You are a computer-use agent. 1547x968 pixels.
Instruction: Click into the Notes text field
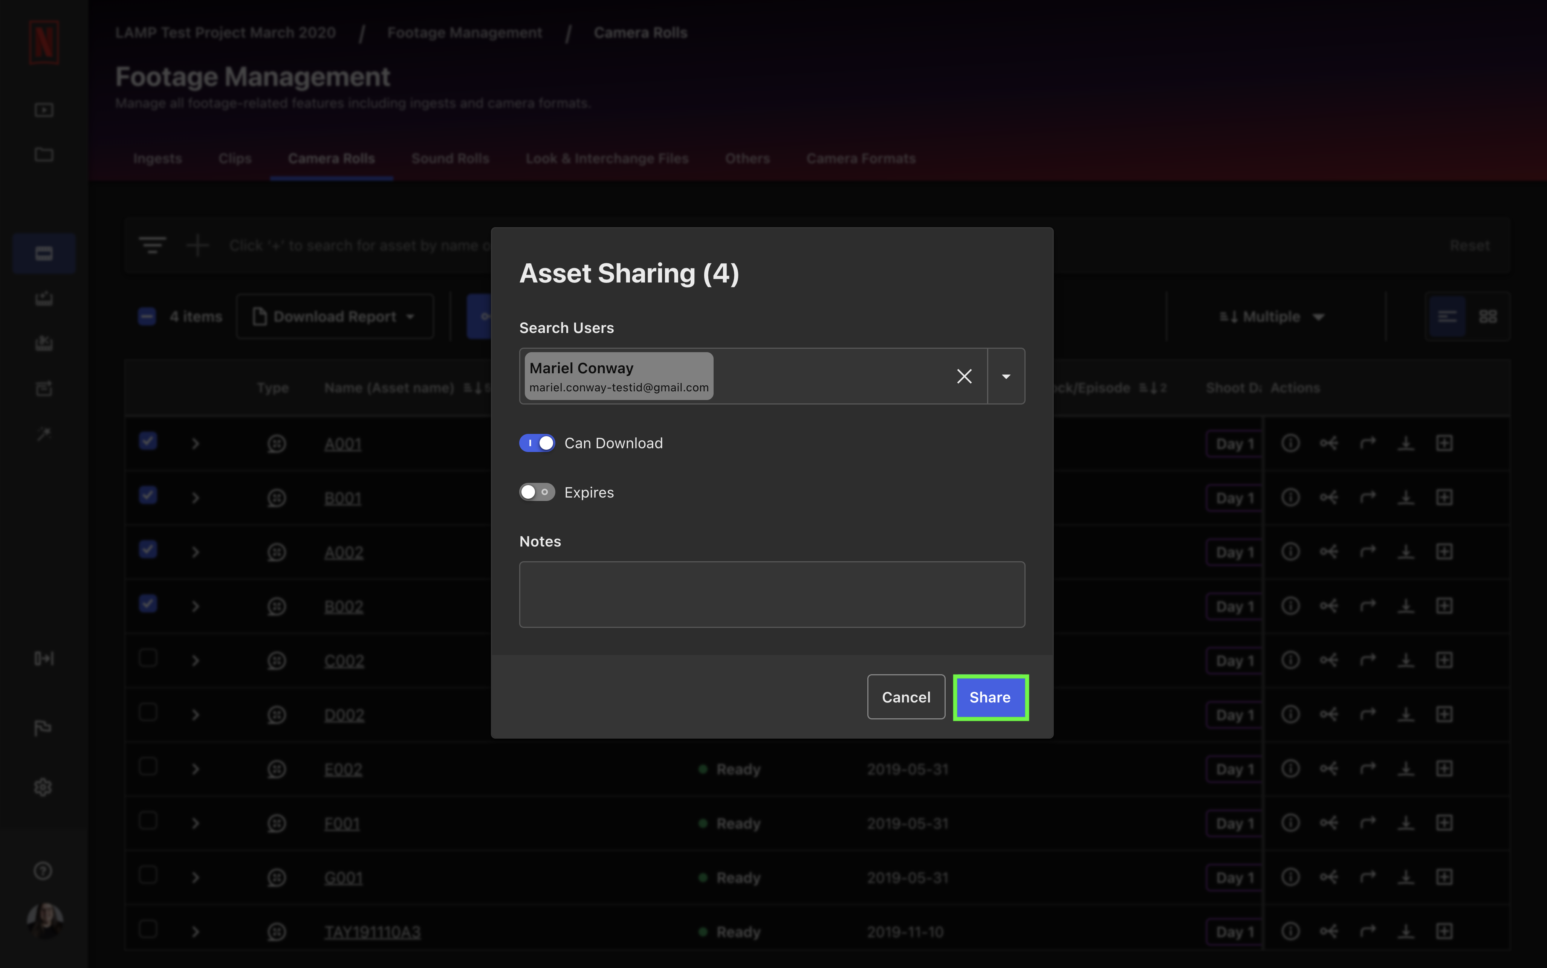point(772,594)
